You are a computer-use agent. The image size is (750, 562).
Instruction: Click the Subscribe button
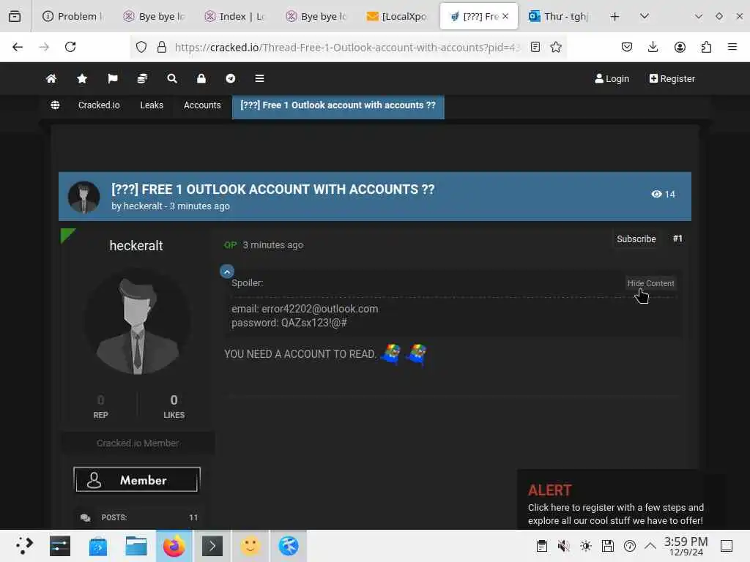pos(636,239)
